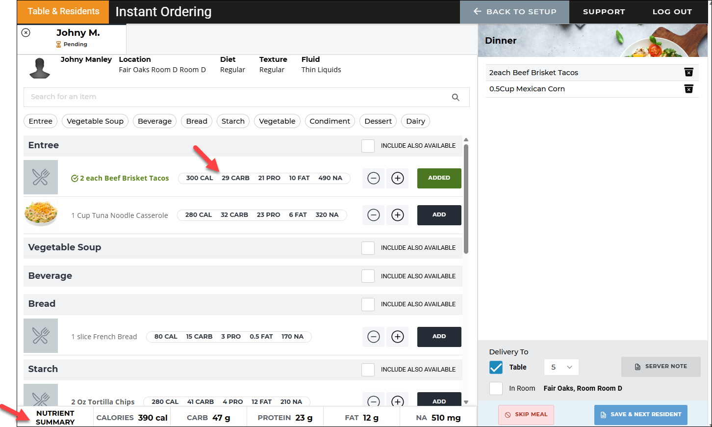
Task: Click Beef Brisket Tacos placeholder image
Action: (x=41, y=177)
